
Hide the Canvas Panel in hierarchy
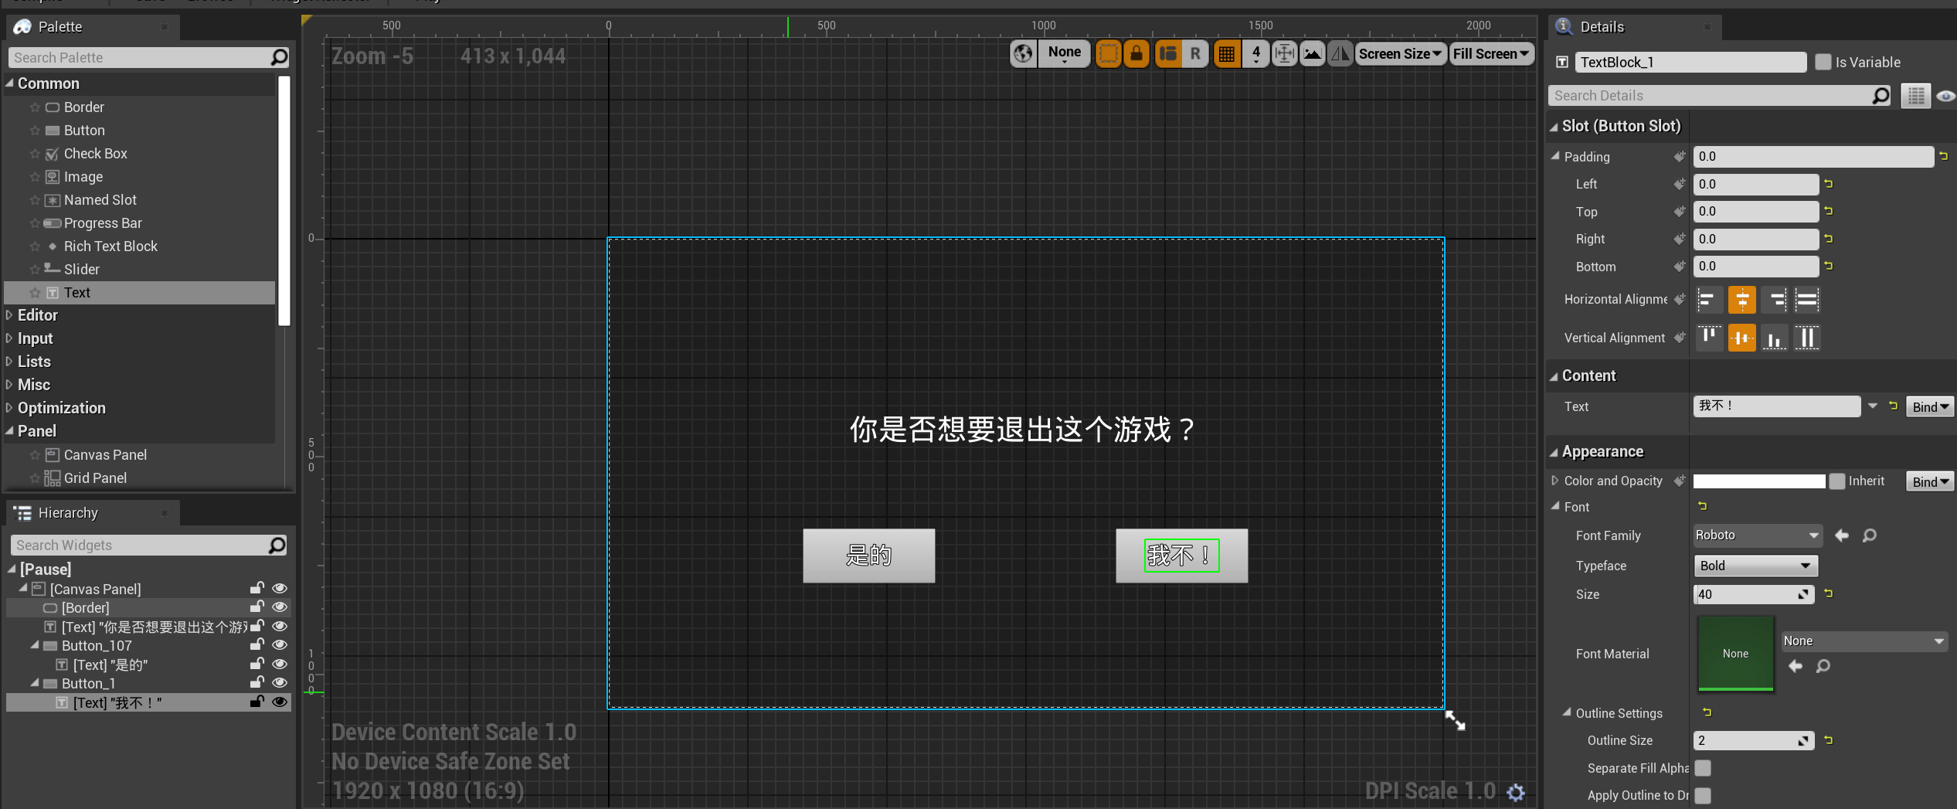(x=280, y=589)
